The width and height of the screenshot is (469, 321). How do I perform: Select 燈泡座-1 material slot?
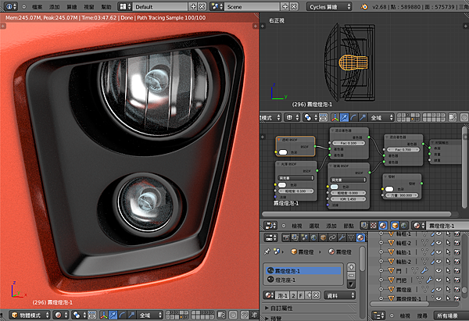pyautogui.click(x=303, y=280)
